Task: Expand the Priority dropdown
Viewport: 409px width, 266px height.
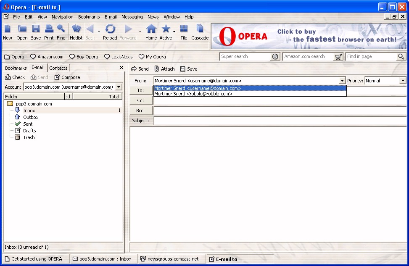Action: [x=403, y=81]
